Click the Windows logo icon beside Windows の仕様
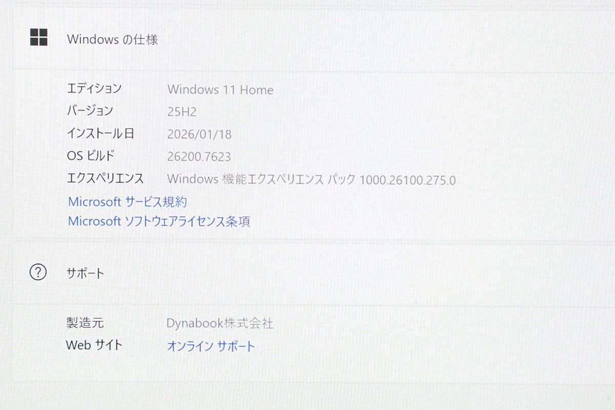This screenshot has height=410, width=615. 39,36
